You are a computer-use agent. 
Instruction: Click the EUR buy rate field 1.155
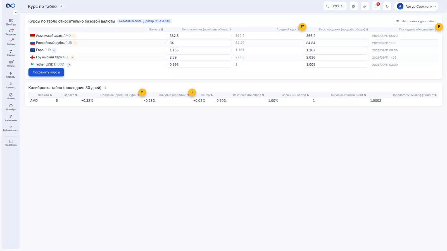[199, 50]
